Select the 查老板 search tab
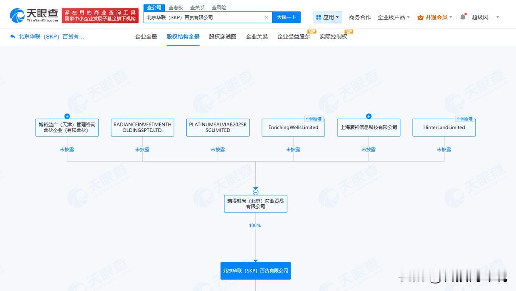 pos(176,8)
